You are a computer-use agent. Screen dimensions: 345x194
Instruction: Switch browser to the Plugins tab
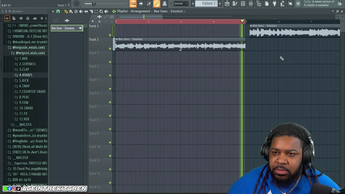21,18
